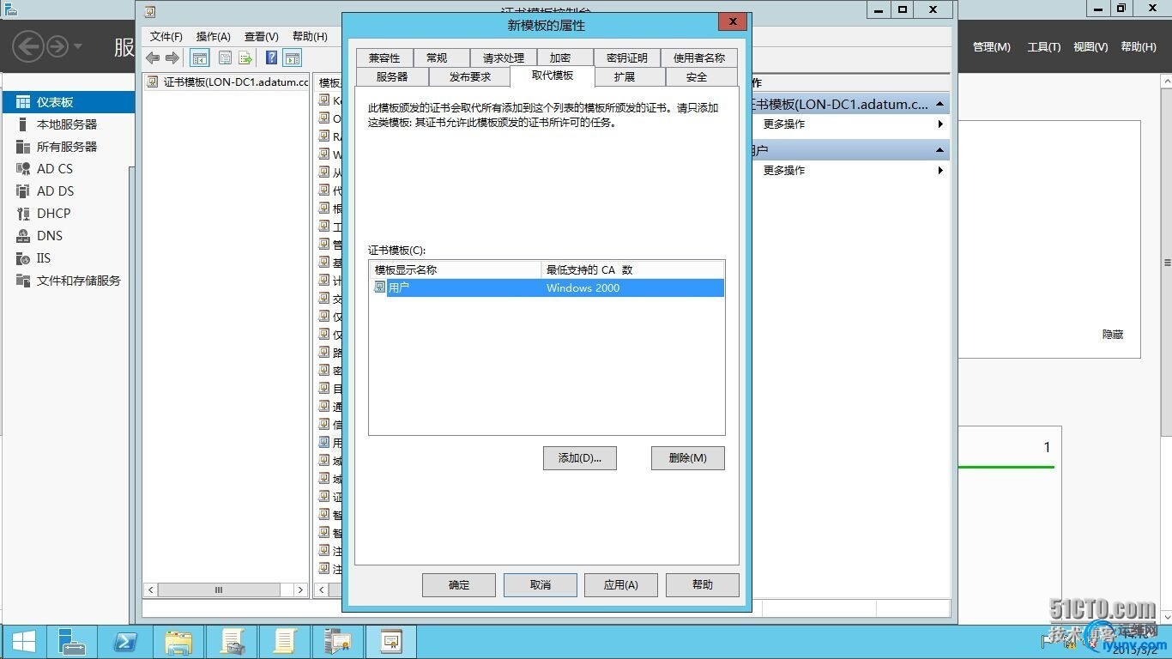1172x659 pixels.
Task: Toggle the show/hide console tree toolbar icon
Action: coord(200,57)
